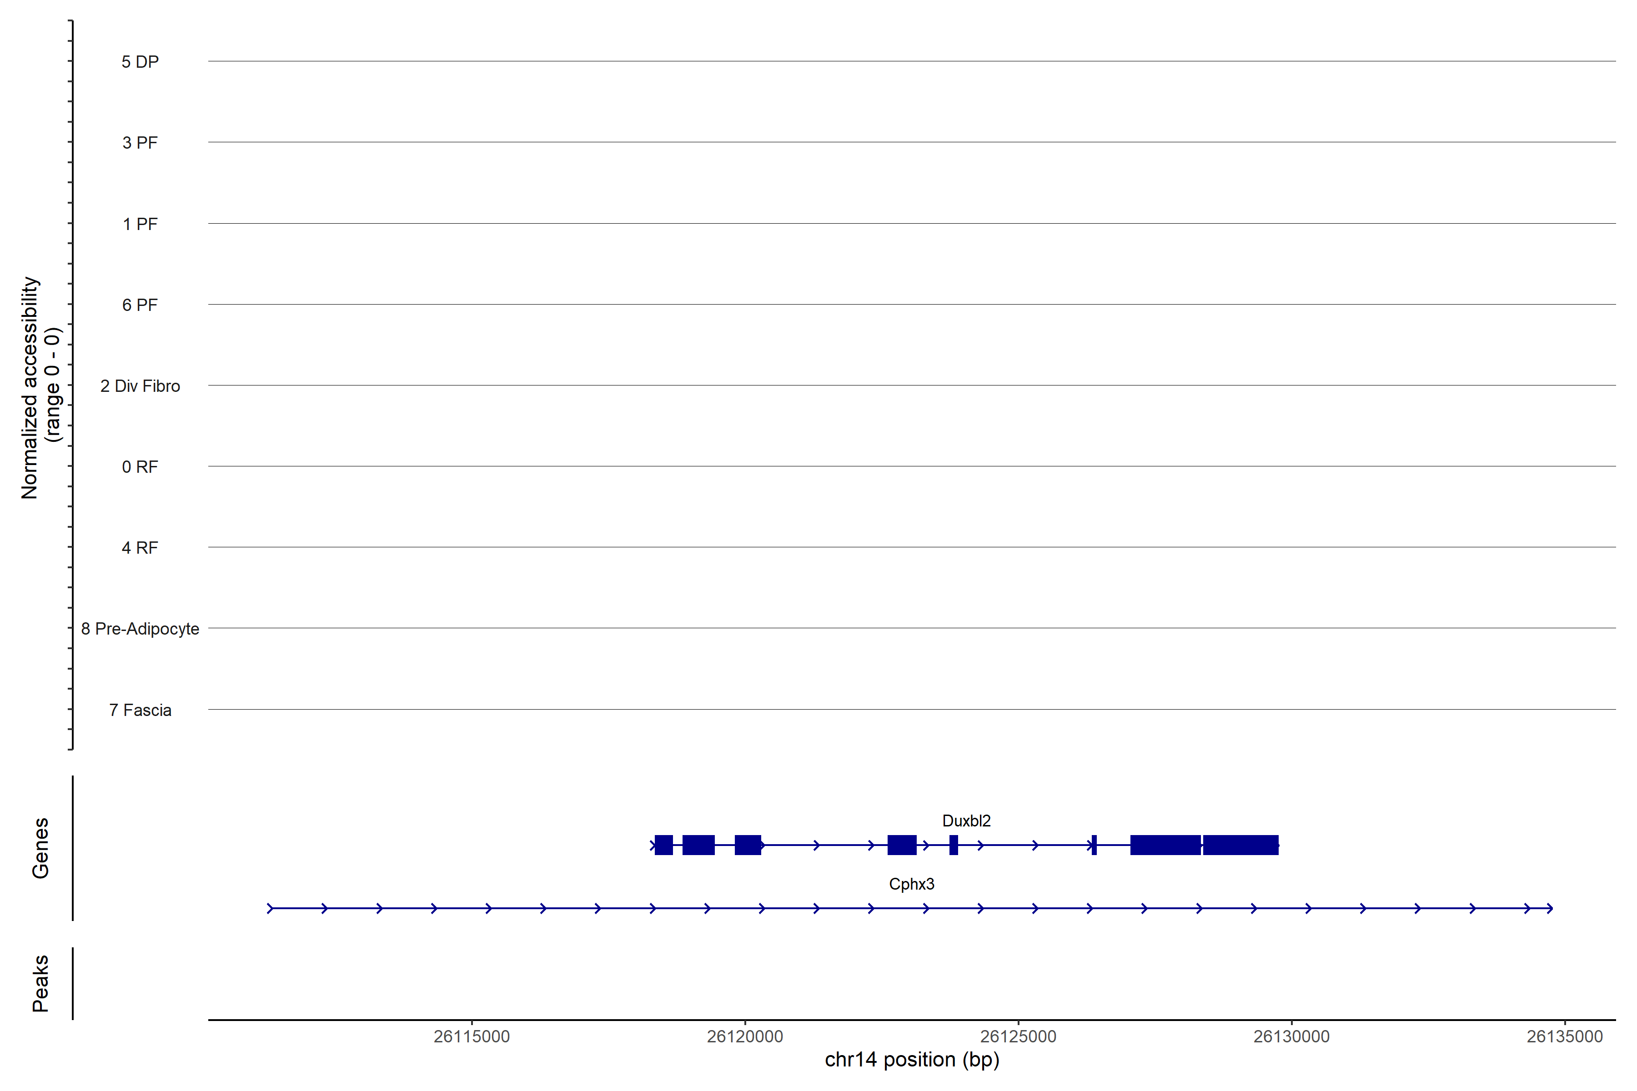
Task: Click the Cphx3 gene label
Action: [911, 884]
